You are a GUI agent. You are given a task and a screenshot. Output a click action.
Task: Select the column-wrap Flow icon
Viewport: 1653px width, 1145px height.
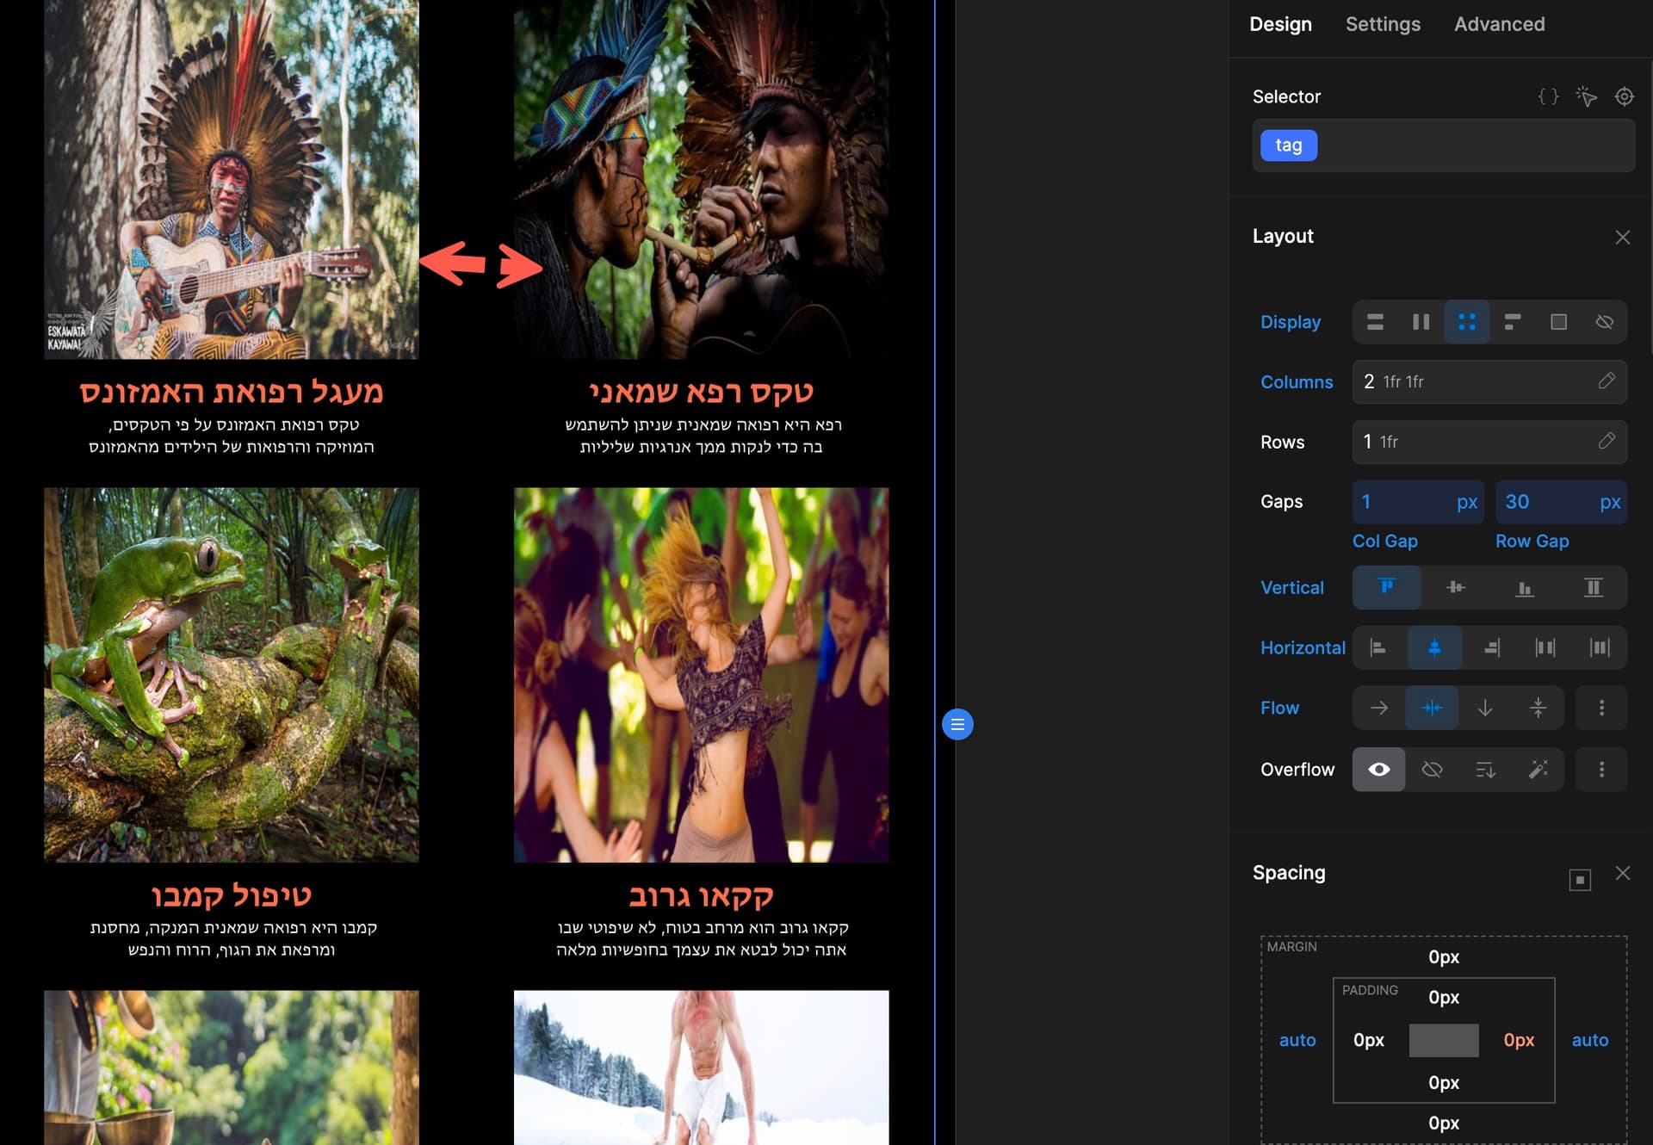pos(1538,708)
